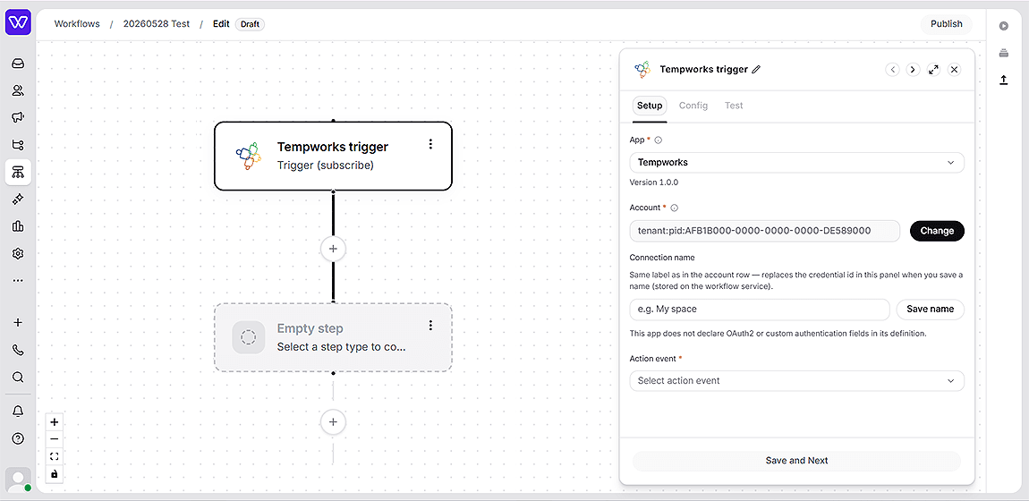
Task: Open the inbox icon in left sidebar
Action: 18,64
